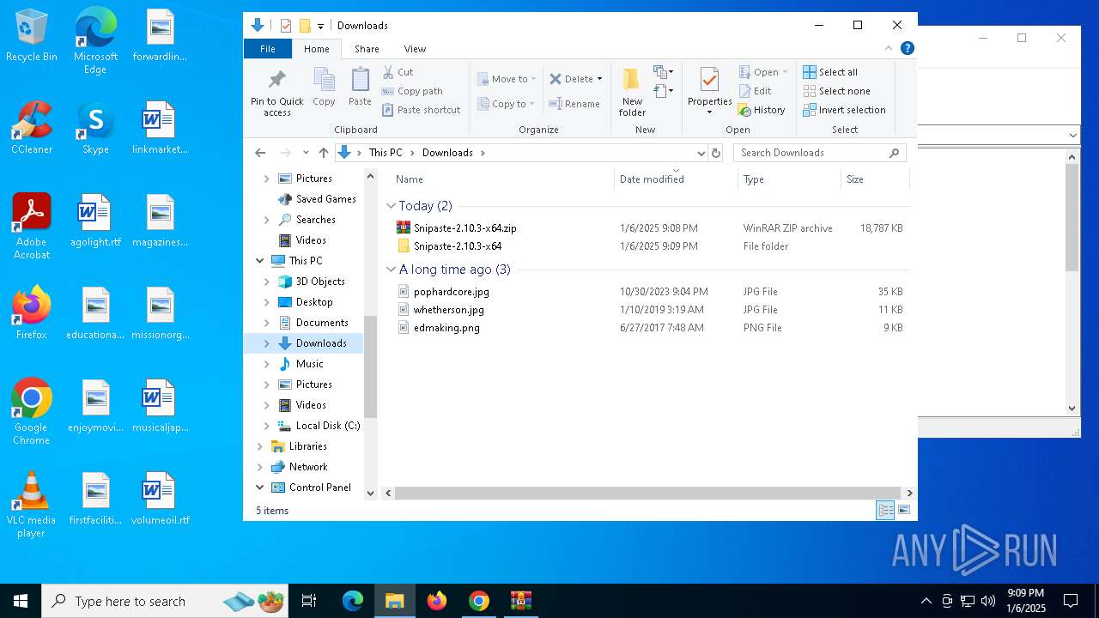Switch to the Share tab
This screenshot has height=618, width=1099.
click(x=367, y=49)
